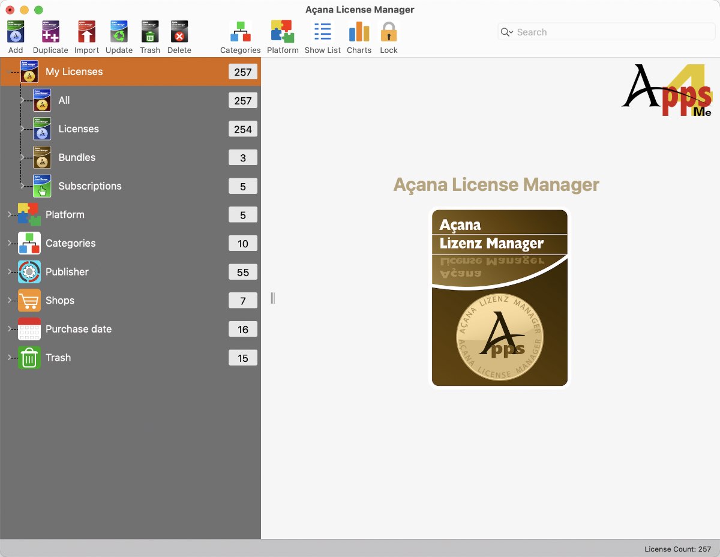Expand the Categories tree node
Image resolution: width=720 pixels, height=557 pixels.
[9, 243]
